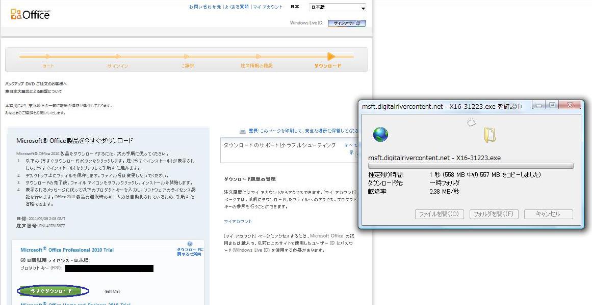This screenshot has width=592, height=305.
Task: Open the お問い合わせ先 link in the header
Action: [x=205, y=7]
